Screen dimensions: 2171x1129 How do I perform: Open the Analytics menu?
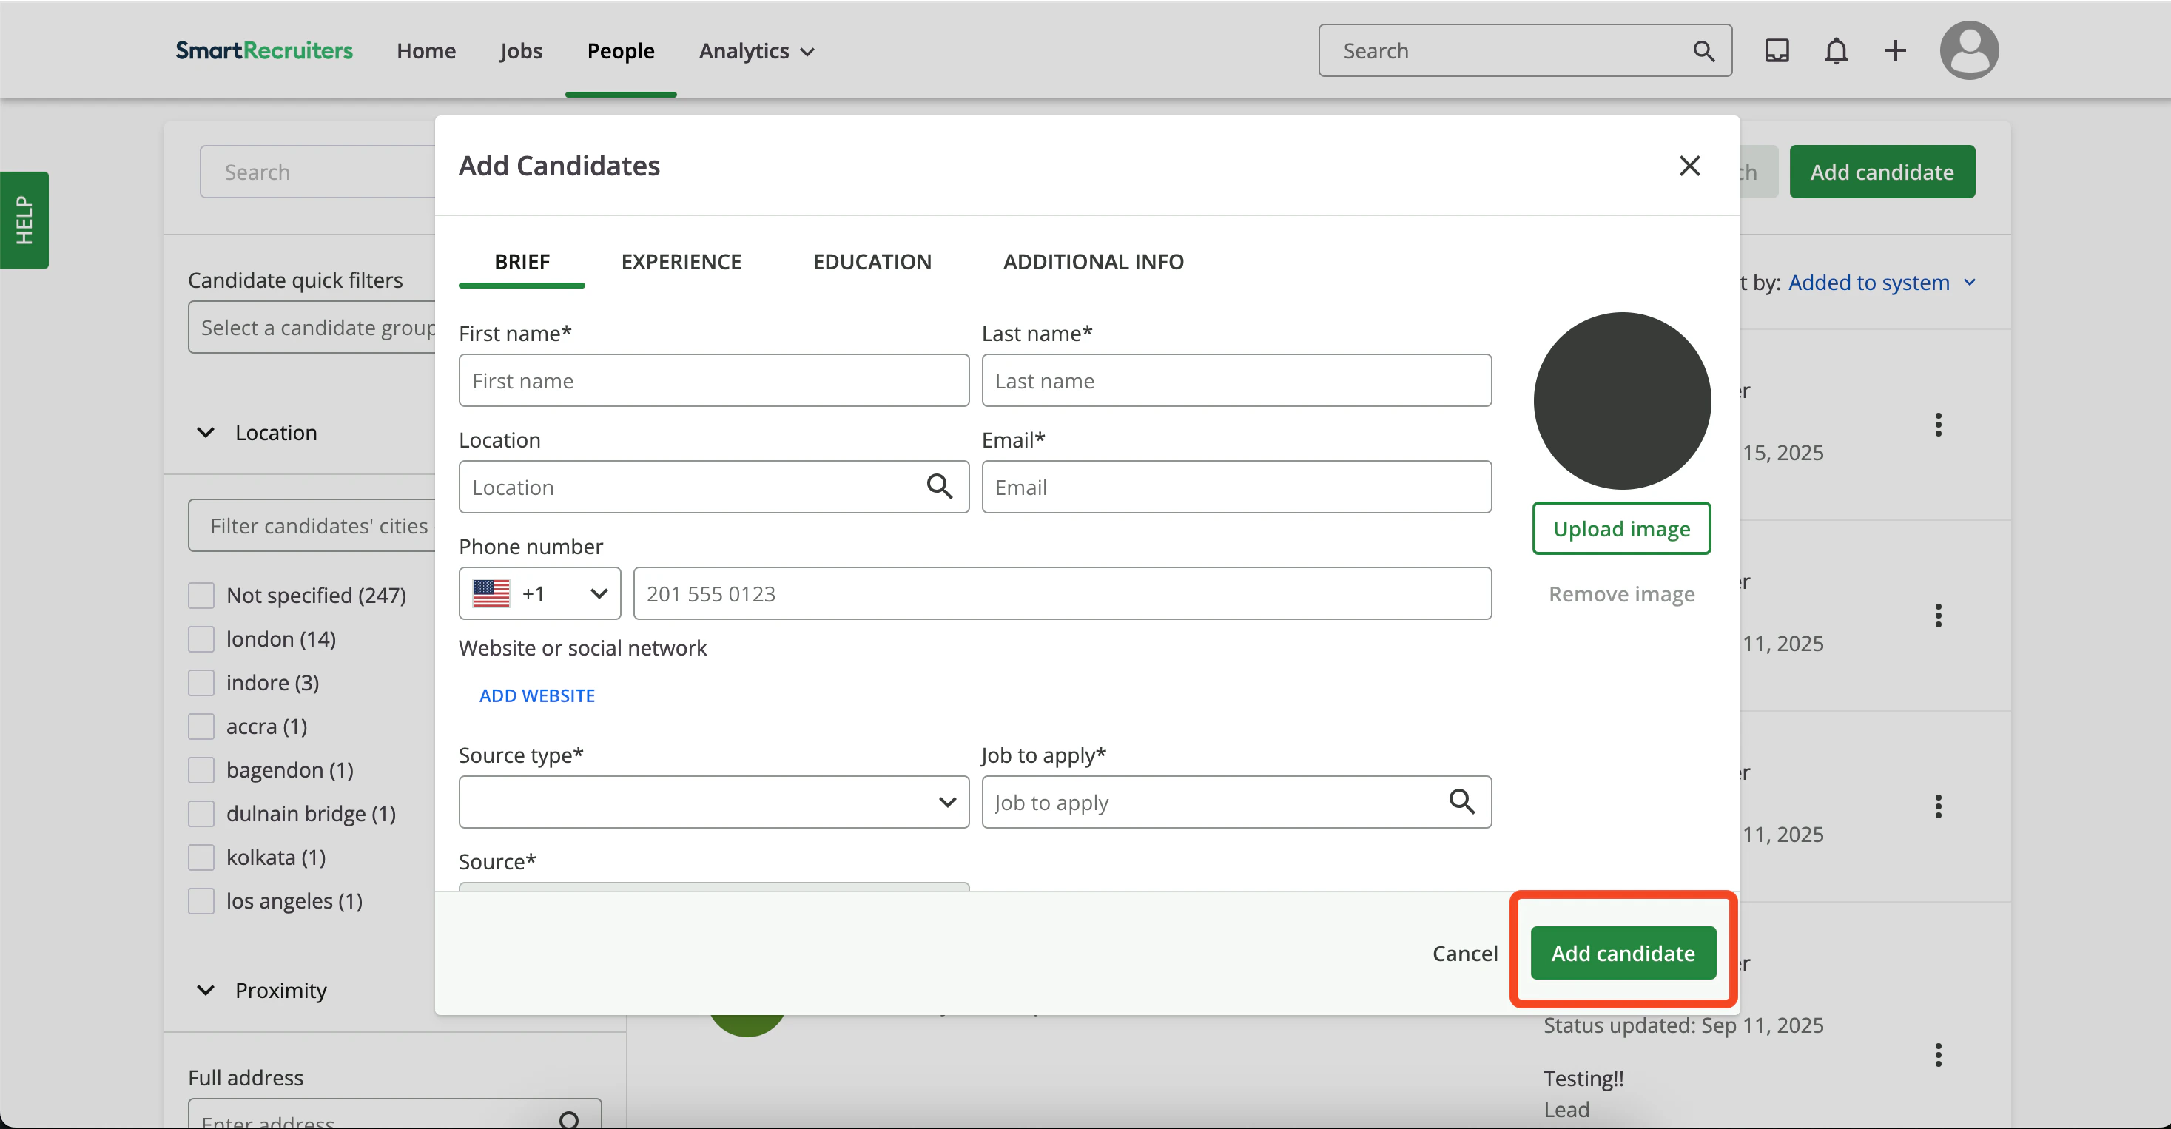(x=756, y=51)
